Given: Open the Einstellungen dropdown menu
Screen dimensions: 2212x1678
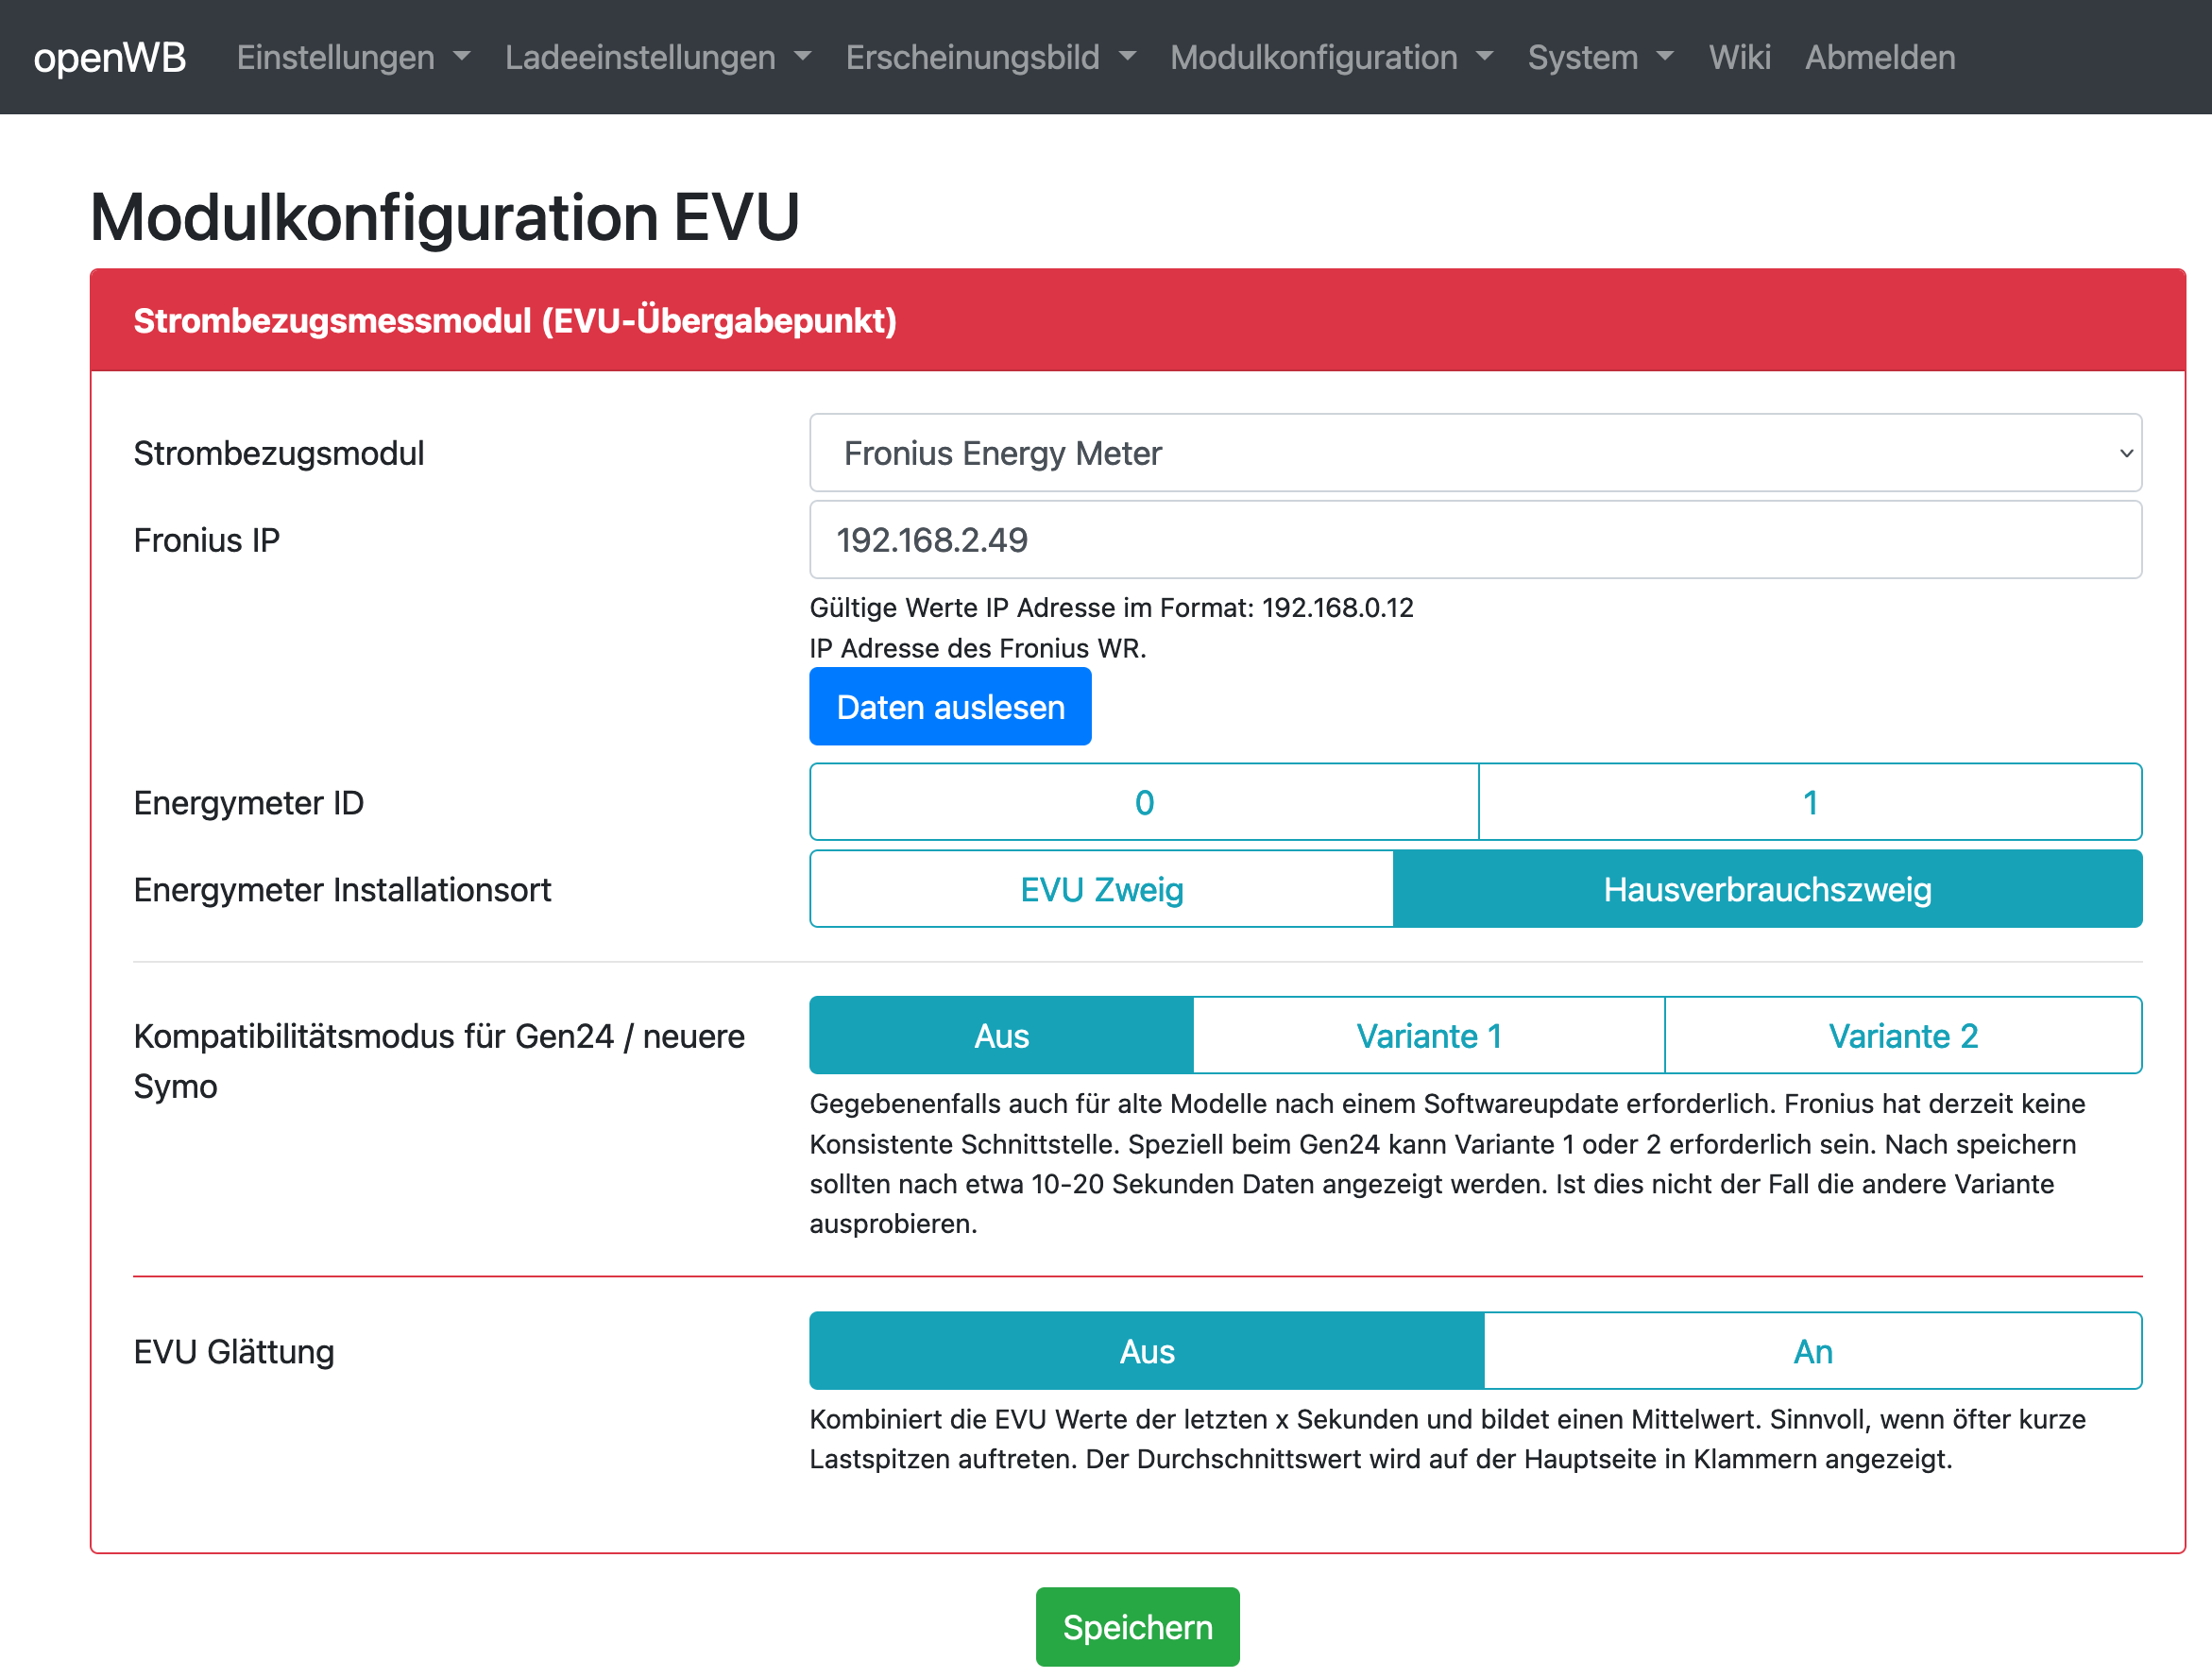Looking at the screenshot, I should (353, 57).
